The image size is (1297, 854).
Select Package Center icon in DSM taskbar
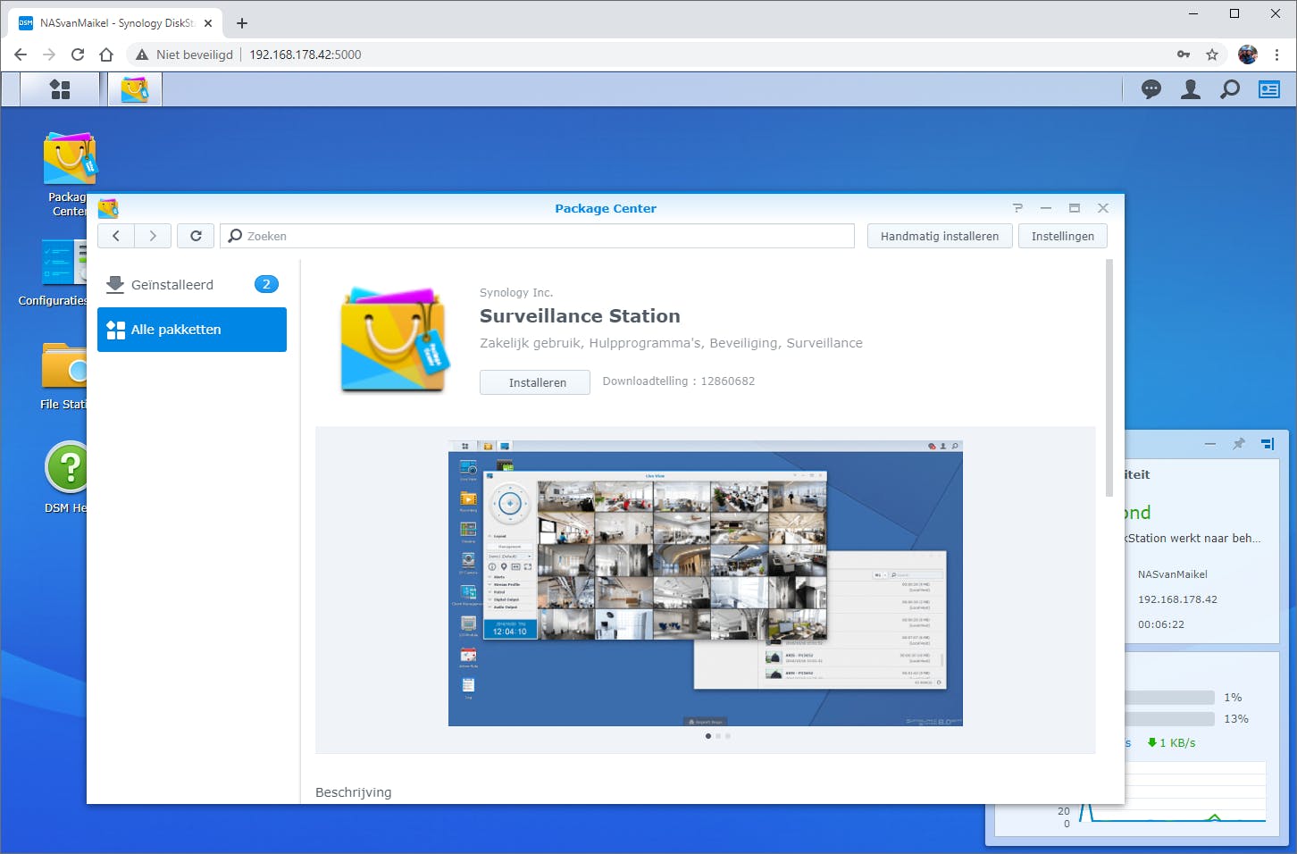click(x=135, y=89)
